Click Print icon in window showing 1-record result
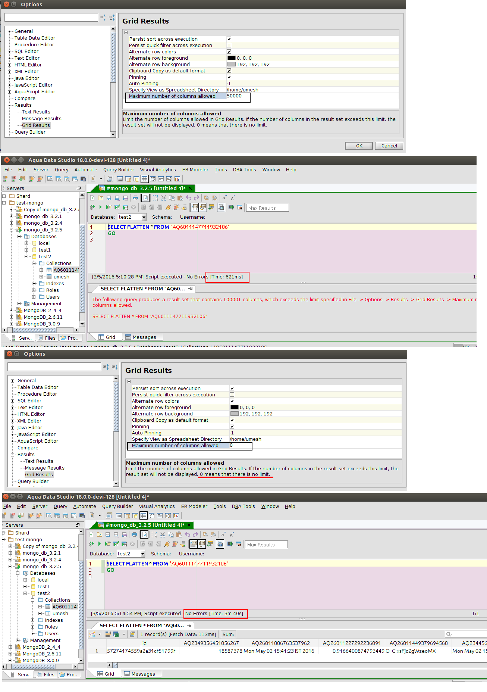The width and height of the screenshot is (487, 692). coord(134,534)
